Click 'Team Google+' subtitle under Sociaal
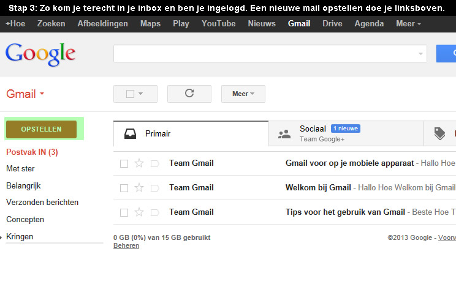 [322, 140]
